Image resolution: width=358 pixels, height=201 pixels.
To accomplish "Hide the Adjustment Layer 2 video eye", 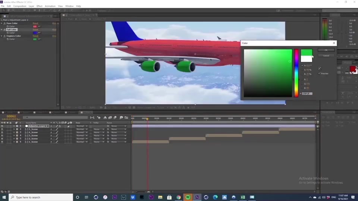I will pos(2,126).
